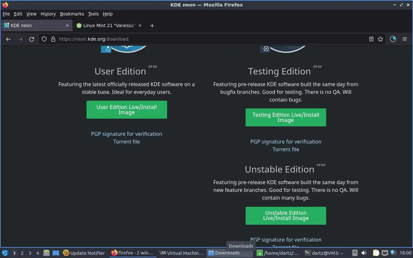This screenshot has width=413, height=258.
Task: Switch to the Linux Mint 21 "Vanessa" tab
Action: pyautogui.click(x=109, y=25)
